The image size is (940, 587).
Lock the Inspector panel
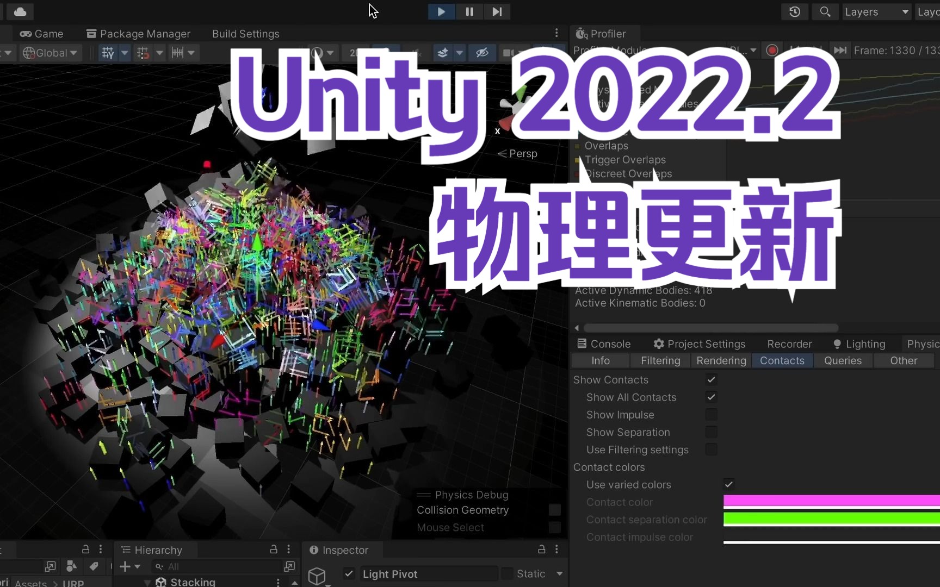point(542,549)
